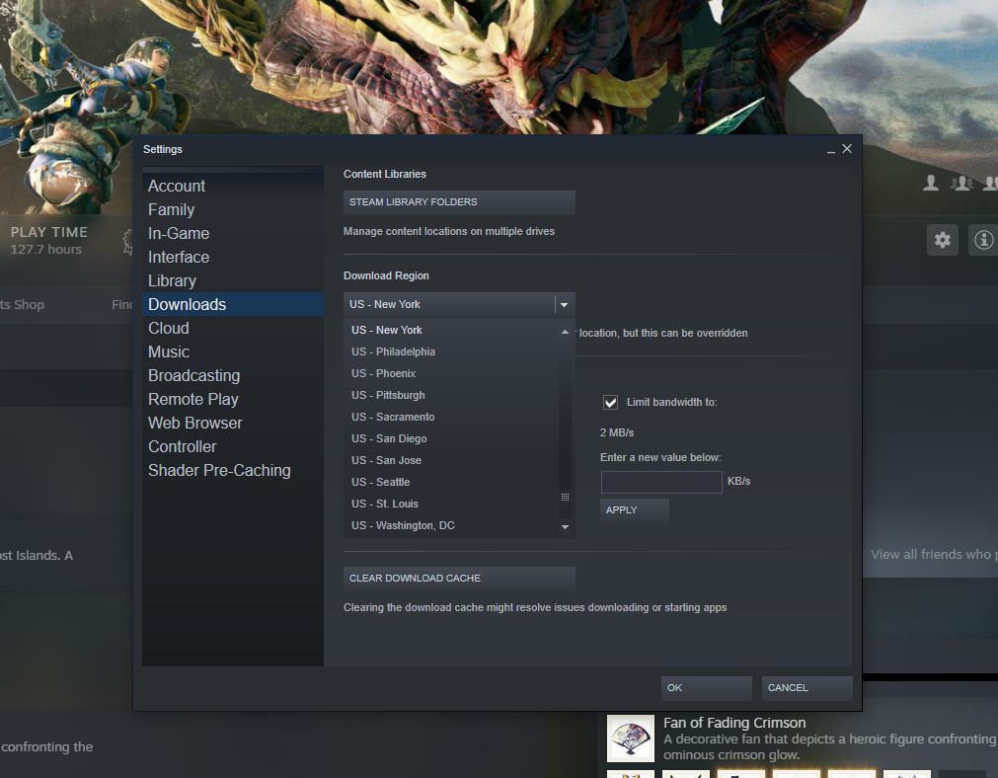Open game settings gear icon
The width and height of the screenshot is (998, 778).
pyautogui.click(x=942, y=240)
